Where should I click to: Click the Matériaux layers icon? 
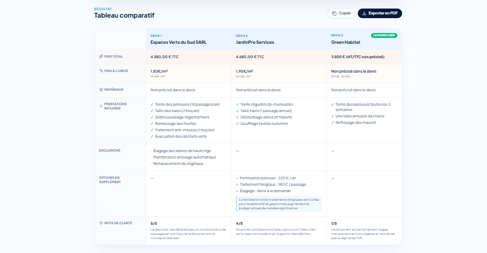click(x=101, y=89)
